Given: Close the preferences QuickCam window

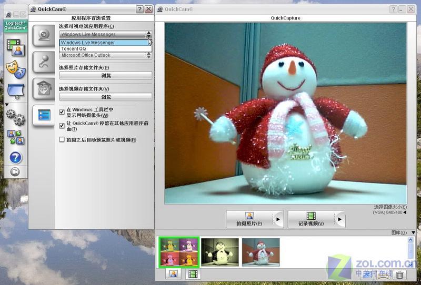Looking at the screenshot, I should point(148,9).
